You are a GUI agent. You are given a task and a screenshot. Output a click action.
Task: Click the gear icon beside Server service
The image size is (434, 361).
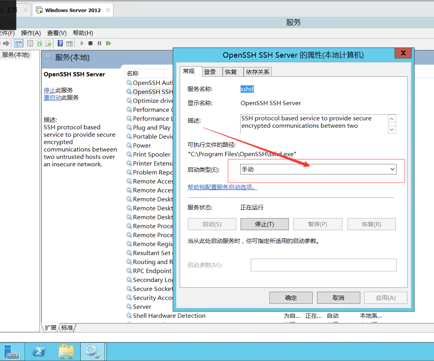pos(129,306)
